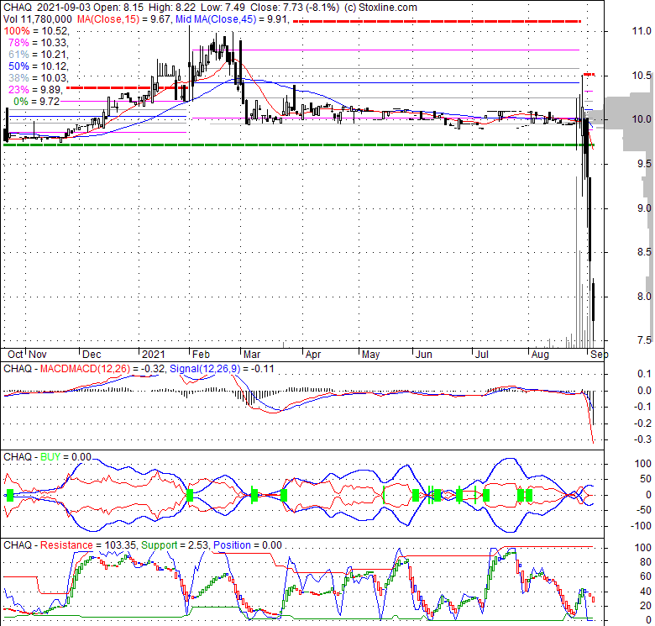Select the 100% = 10.52 Fibonacci level

tap(36, 31)
